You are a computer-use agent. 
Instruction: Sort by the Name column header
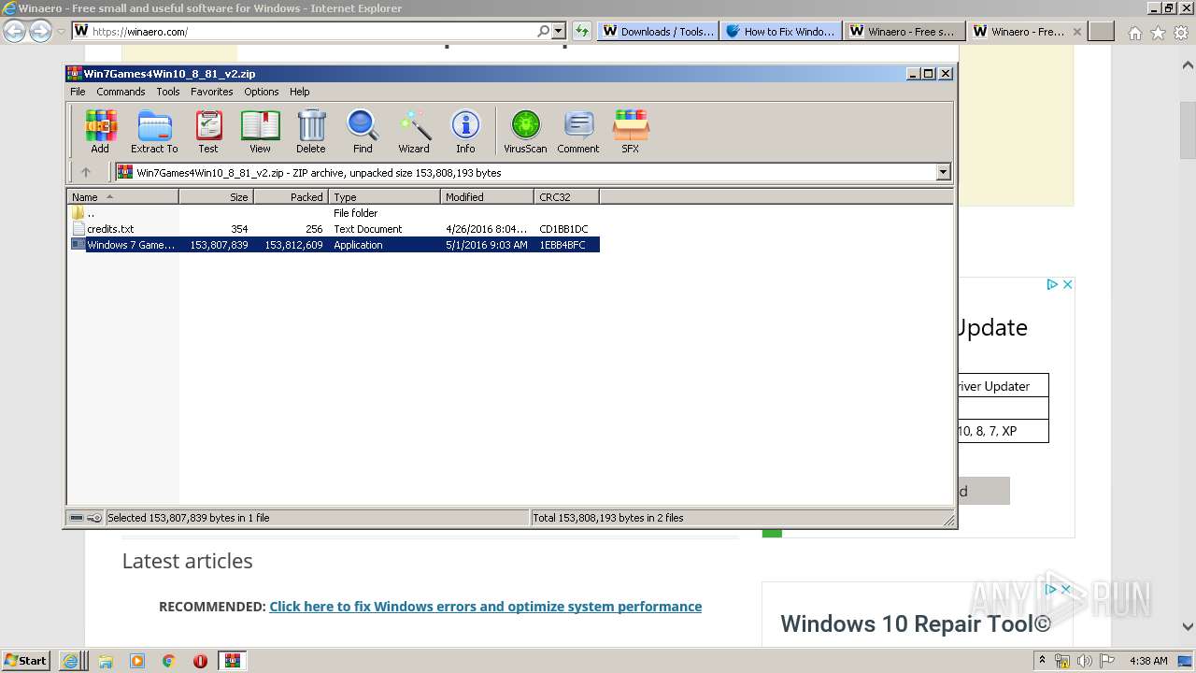pos(122,197)
